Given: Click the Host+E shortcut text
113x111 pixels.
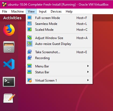Looking at the screenshot, I should (82, 52).
